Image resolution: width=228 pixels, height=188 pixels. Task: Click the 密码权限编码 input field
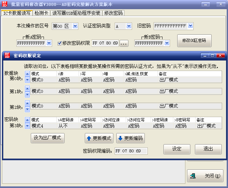[x=131, y=151]
